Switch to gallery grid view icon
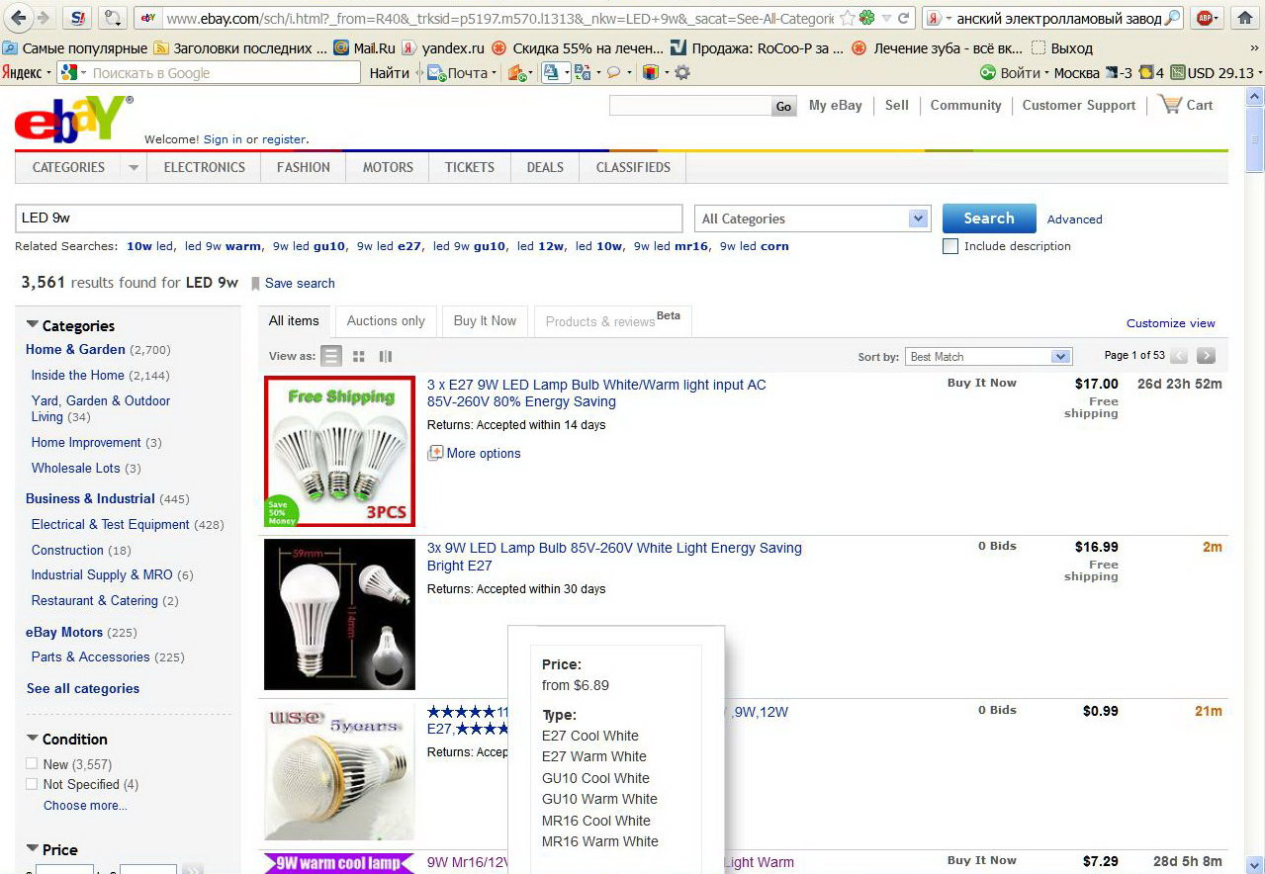Viewport: 1265px width, 874px height. (x=359, y=356)
